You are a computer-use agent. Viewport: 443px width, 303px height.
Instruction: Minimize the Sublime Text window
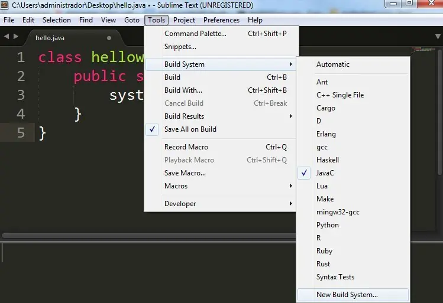point(393,4)
